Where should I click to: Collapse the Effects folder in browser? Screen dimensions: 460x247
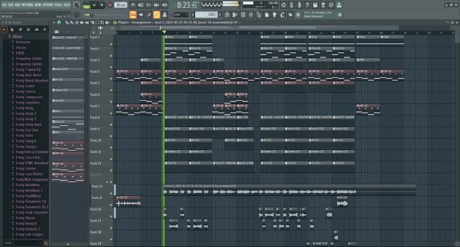coord(18,36)
